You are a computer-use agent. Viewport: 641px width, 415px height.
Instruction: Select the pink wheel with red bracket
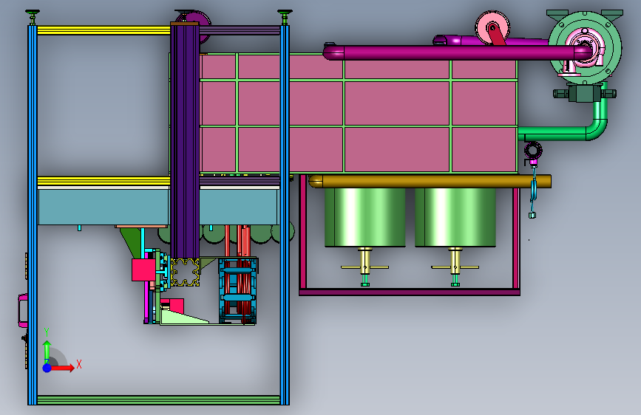tap(492, 28)
